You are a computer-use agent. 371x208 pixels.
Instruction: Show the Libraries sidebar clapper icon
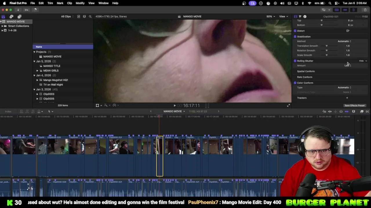click(x=3, y=17)
